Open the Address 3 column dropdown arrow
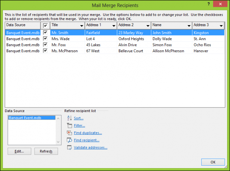This screenshot has width=230, height=171. 221,26
